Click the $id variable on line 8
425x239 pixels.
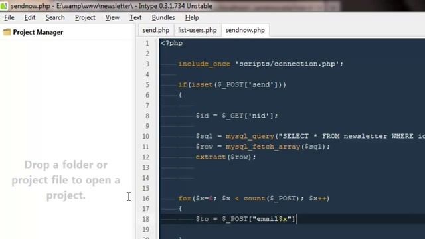click(202, 116)
